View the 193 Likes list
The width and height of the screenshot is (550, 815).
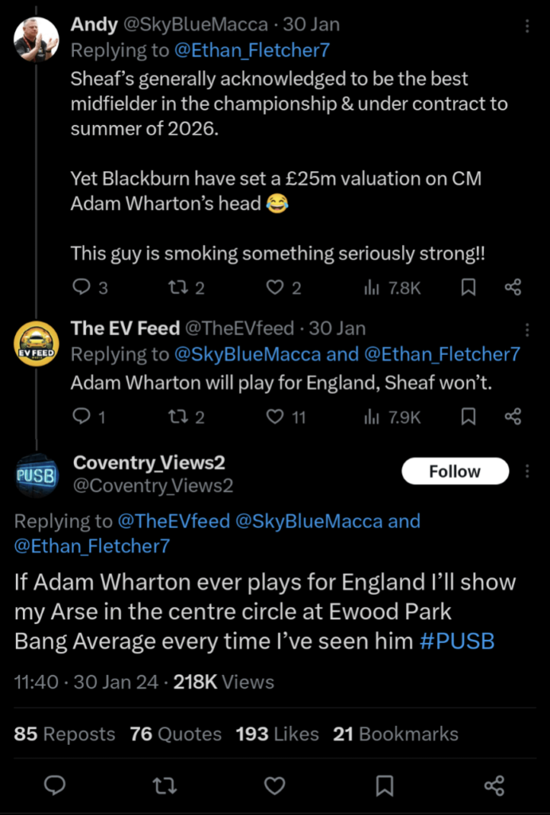(x=277, y=734)
